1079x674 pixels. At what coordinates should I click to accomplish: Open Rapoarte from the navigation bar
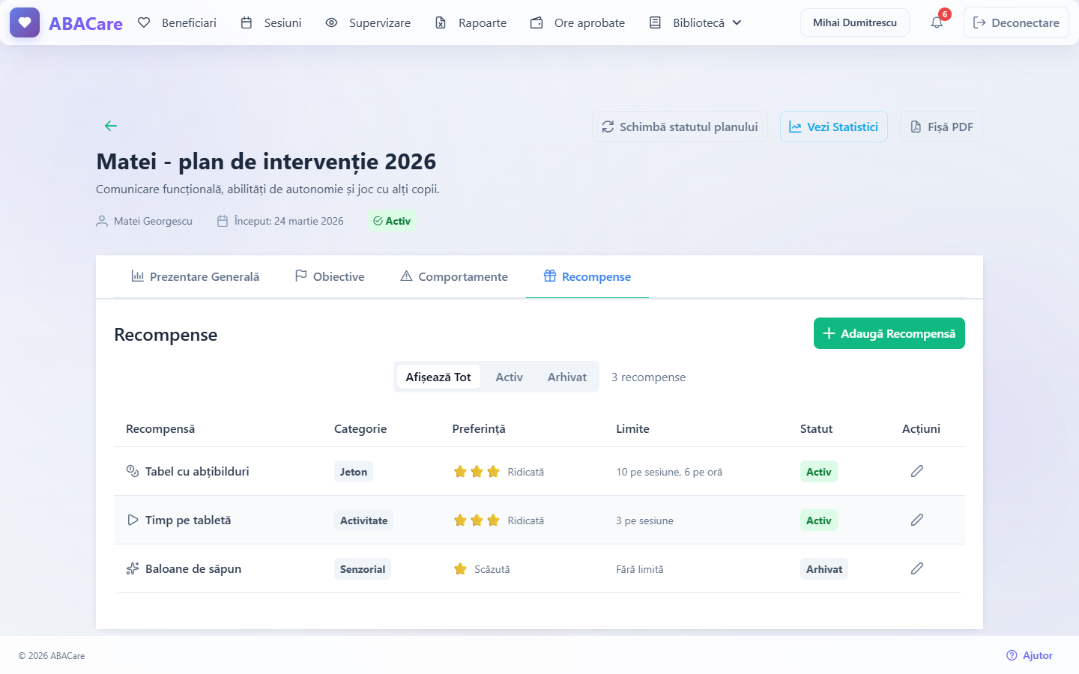[x=471, y=22]
